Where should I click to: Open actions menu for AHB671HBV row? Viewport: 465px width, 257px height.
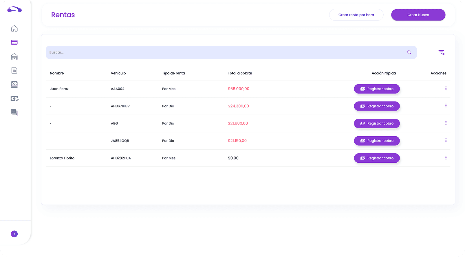pos(446,106)
